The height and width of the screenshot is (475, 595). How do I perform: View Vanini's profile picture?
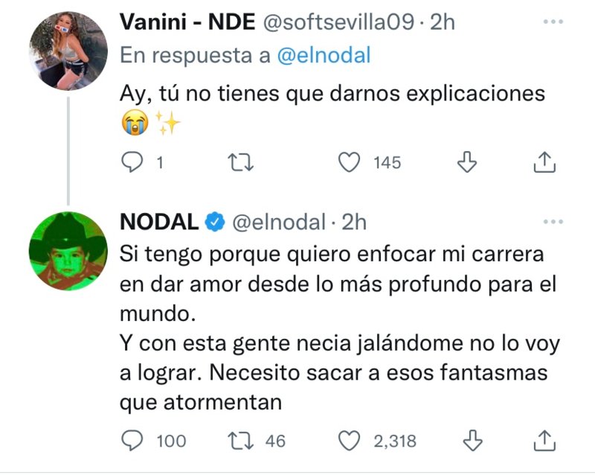(x=68, y=51)
